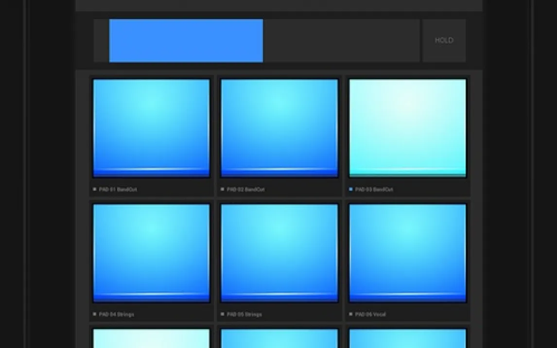Click the blue indicator dot beside PAD 03 BandCut
The height and width of the screenshot is (348, 557).
point(351,189)
